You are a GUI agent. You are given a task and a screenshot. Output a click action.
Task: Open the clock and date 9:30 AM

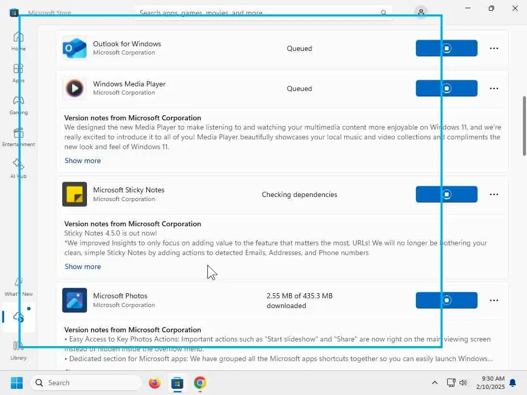click(490, 383)
